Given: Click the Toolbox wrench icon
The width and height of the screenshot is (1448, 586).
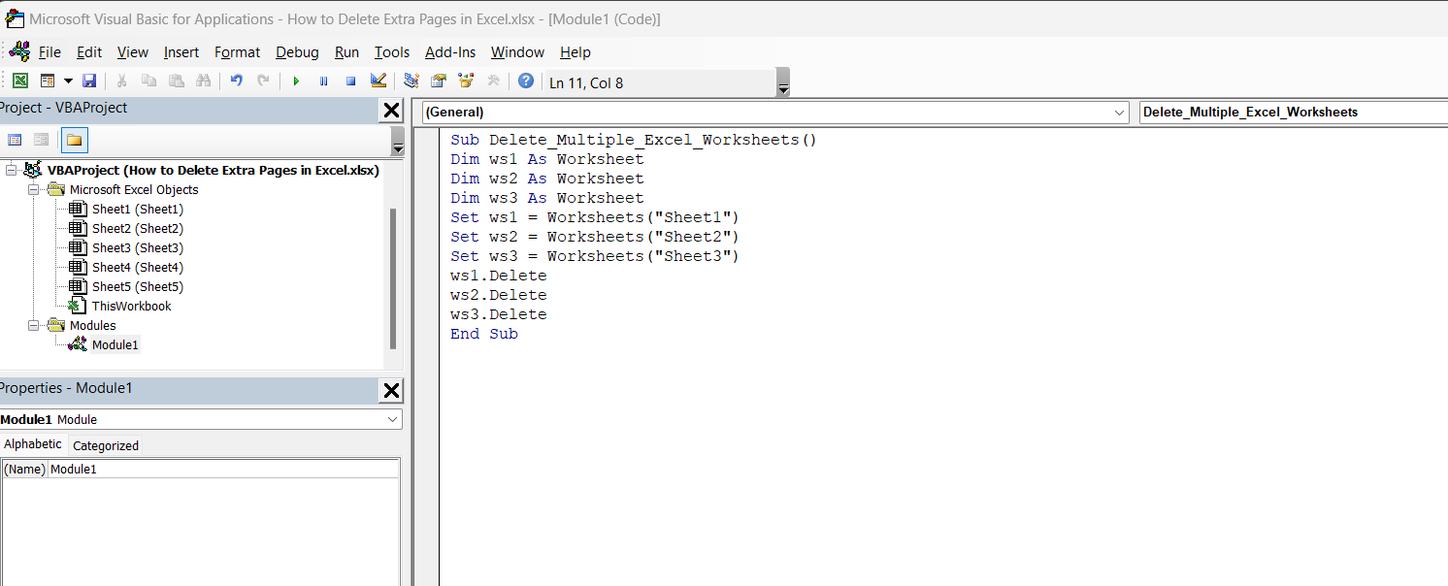Looking at the screenshot, I should coord(493,81).
